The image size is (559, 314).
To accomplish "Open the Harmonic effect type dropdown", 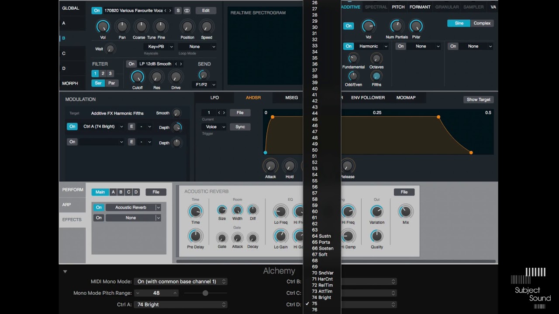I will click(372, 46).
